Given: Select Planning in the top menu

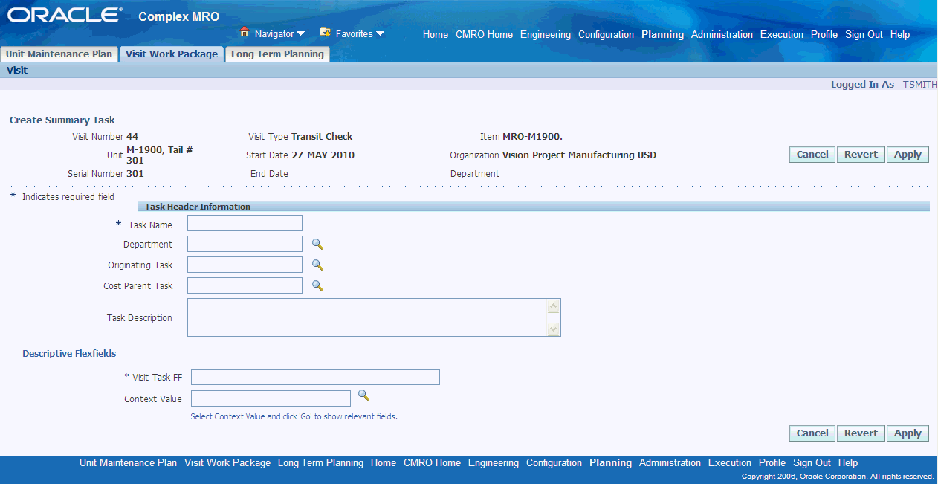Looking at the screenshot, I should (662, 35).
